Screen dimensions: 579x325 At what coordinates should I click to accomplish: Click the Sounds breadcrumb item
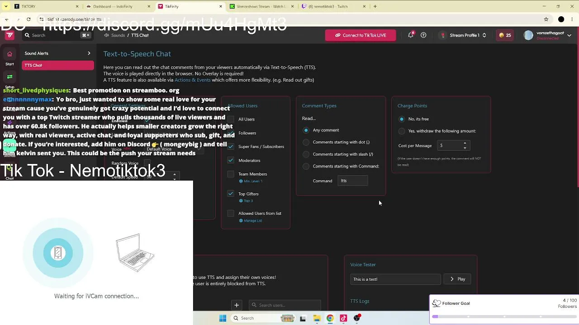(x=118, y=35)
